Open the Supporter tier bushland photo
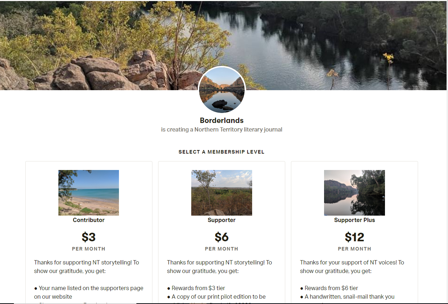Image resolution: width=448 pixels, height=304 pixels. pyautogui.click(x=222, y=193)
